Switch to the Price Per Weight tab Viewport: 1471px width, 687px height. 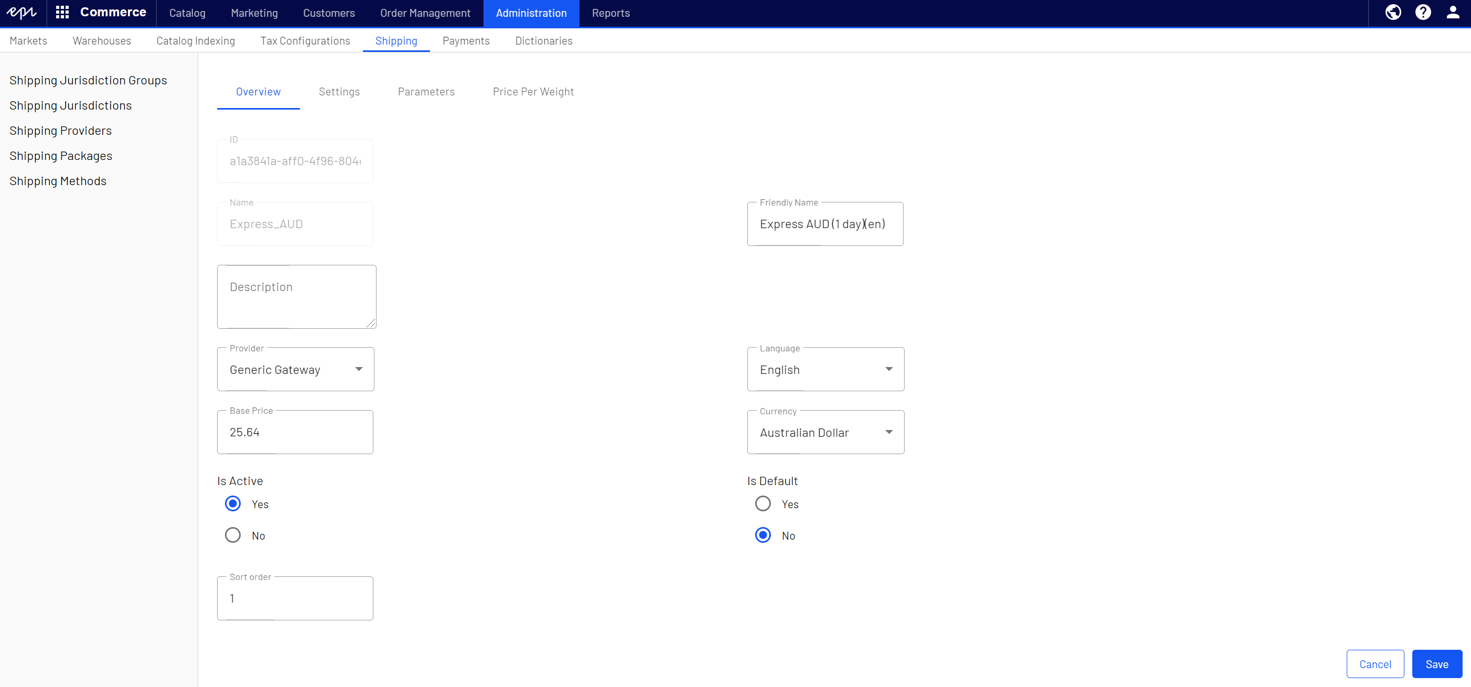pos(533,92)
